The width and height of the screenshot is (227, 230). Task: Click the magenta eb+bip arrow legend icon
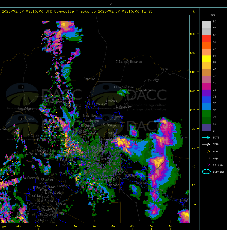pyautogui.click(x=206, y=165)
